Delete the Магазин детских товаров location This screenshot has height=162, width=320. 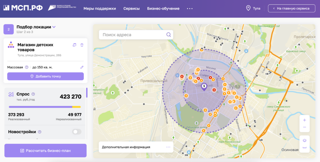click(x=82, y=45)
